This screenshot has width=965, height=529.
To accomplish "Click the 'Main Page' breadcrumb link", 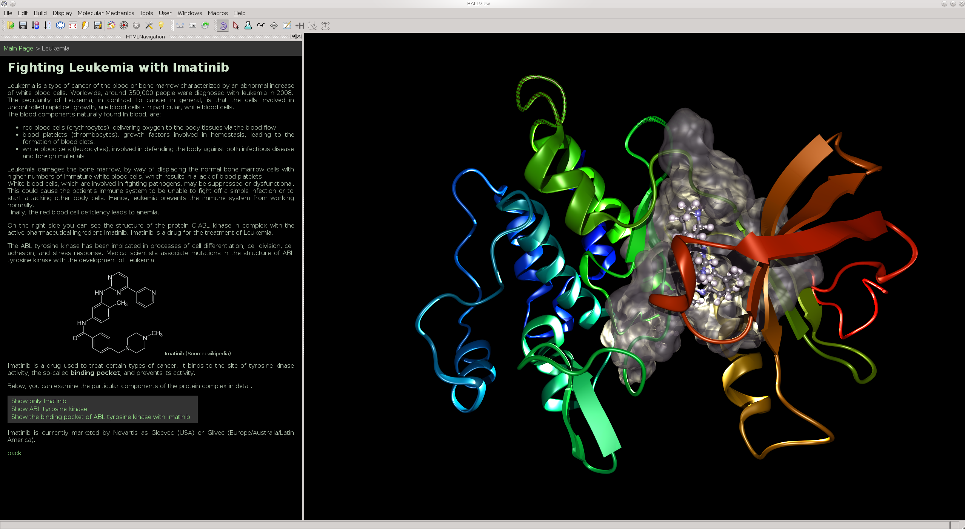I will [x=18, y=48].
